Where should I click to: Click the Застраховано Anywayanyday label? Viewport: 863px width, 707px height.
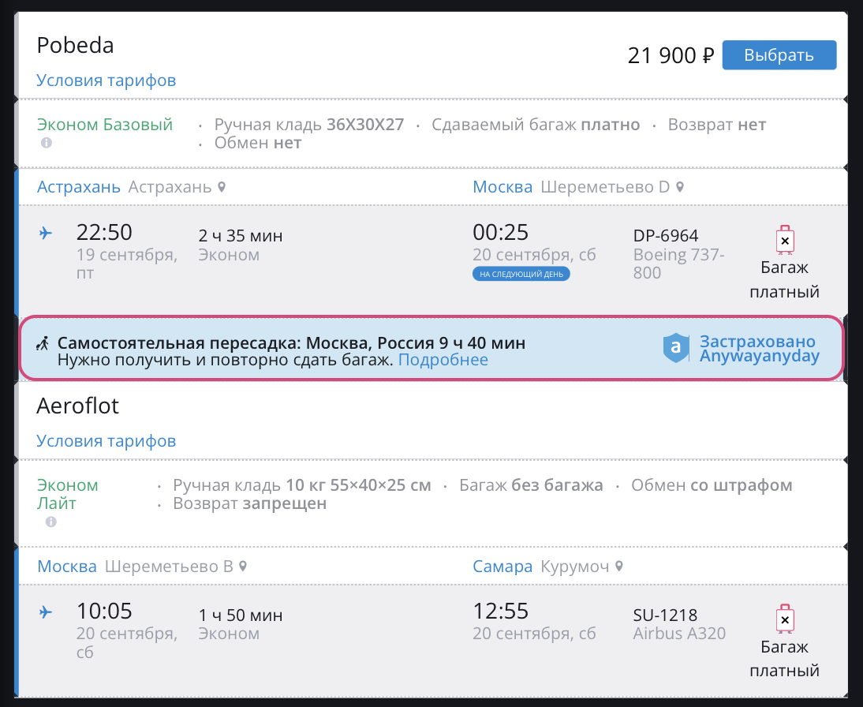click(x=759, y=349)
